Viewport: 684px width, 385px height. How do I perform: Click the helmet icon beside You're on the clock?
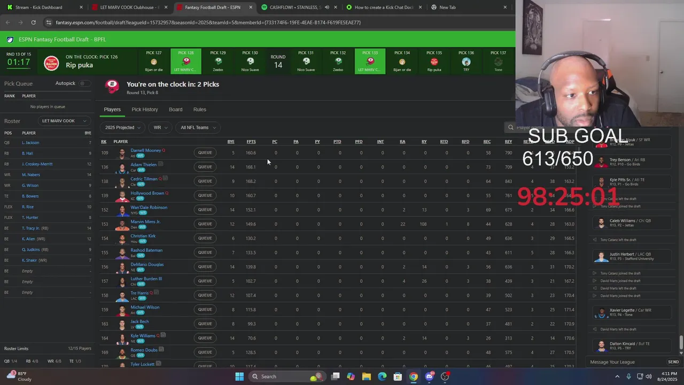pos(112,86)
